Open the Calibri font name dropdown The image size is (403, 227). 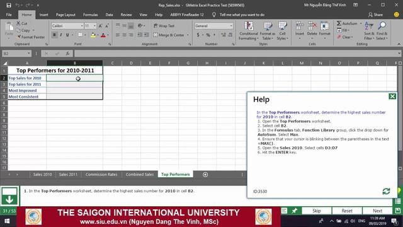82,26
